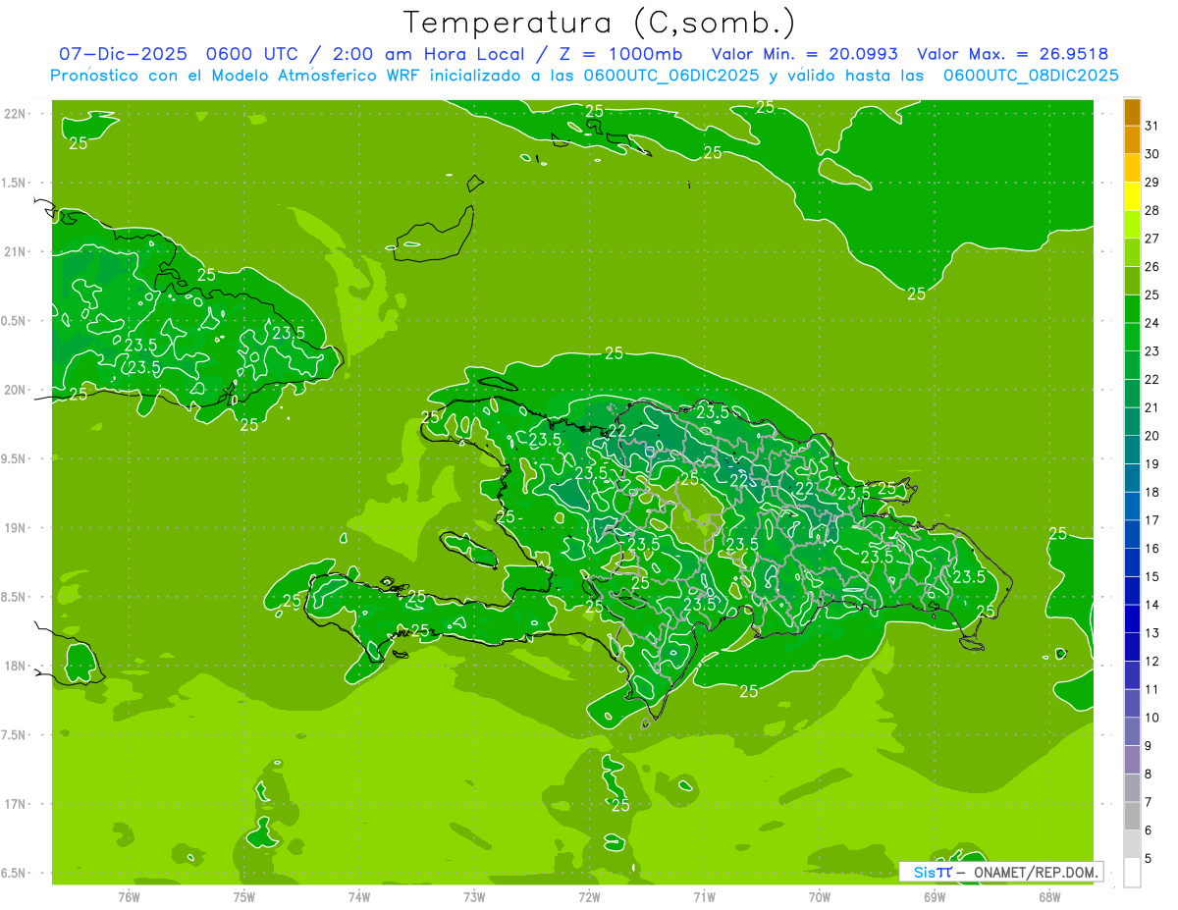Click the longitude label "76W"

click(x=129, y=897)
